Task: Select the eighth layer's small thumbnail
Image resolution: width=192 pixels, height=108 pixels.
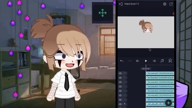Action: pos(125,104)
